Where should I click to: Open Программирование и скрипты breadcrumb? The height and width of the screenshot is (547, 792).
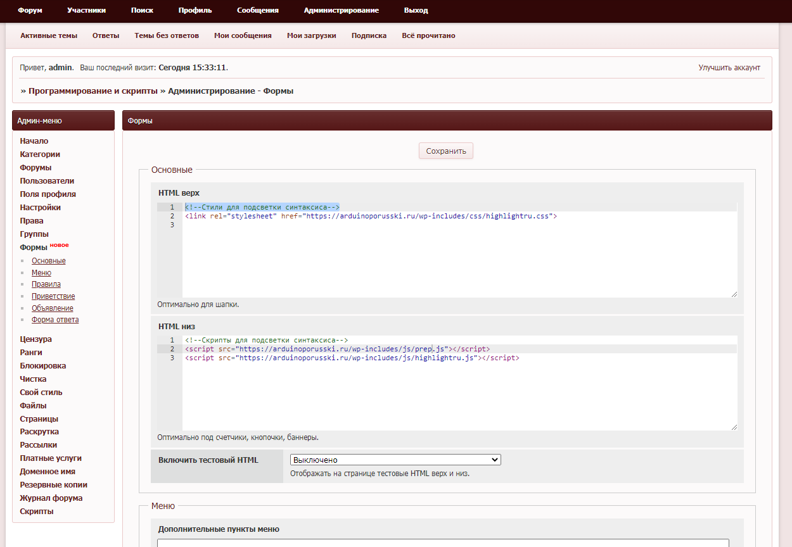point(93,91)
